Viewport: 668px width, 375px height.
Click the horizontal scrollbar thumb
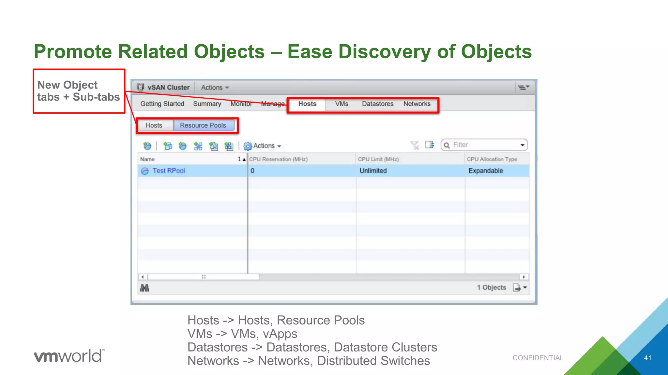click(204, 277)
